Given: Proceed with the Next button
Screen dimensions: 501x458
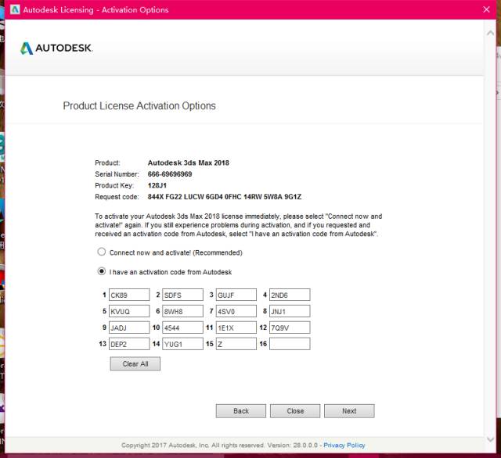Looking at the screenshot, I should pyautogui.click(x=349, y=411).
